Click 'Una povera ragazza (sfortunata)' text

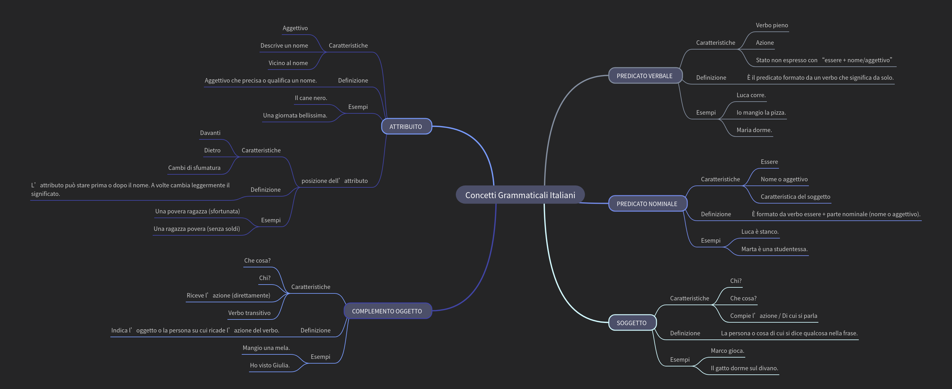point(197,211)
